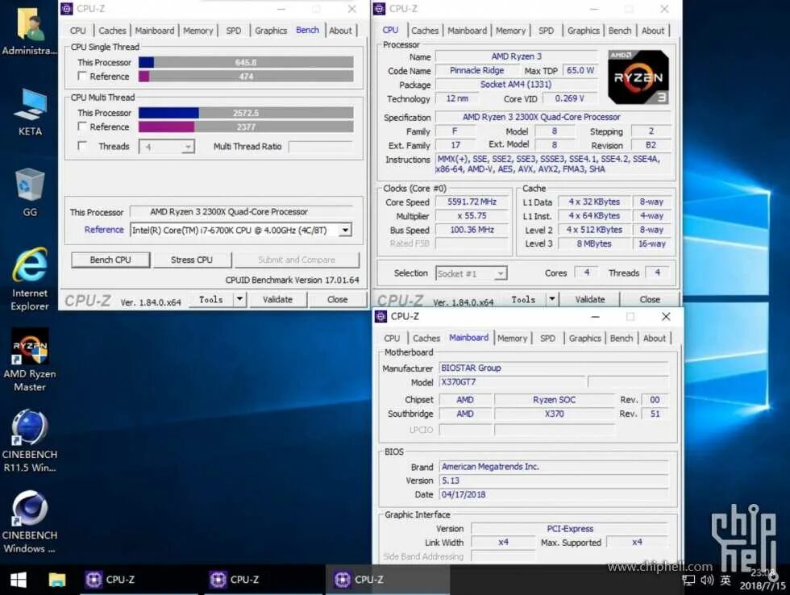The image size is (790, 595).
Task: Click Validate button in Bench window
Action: pyautogui.click(x=277, y=299)
